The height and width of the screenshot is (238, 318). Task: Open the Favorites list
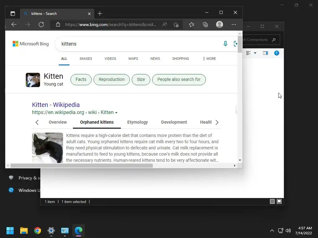pos(192,24)
